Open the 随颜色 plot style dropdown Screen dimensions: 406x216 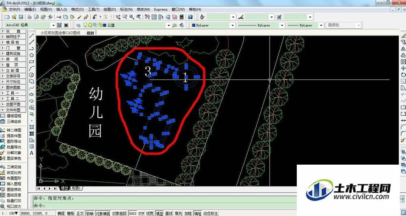tap(358, 25)
